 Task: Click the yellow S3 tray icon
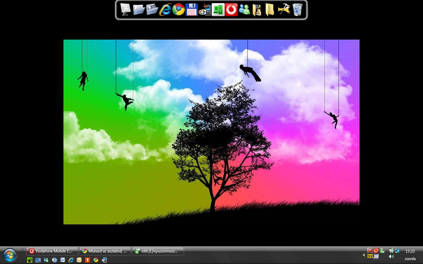click(x=370, y=256)
